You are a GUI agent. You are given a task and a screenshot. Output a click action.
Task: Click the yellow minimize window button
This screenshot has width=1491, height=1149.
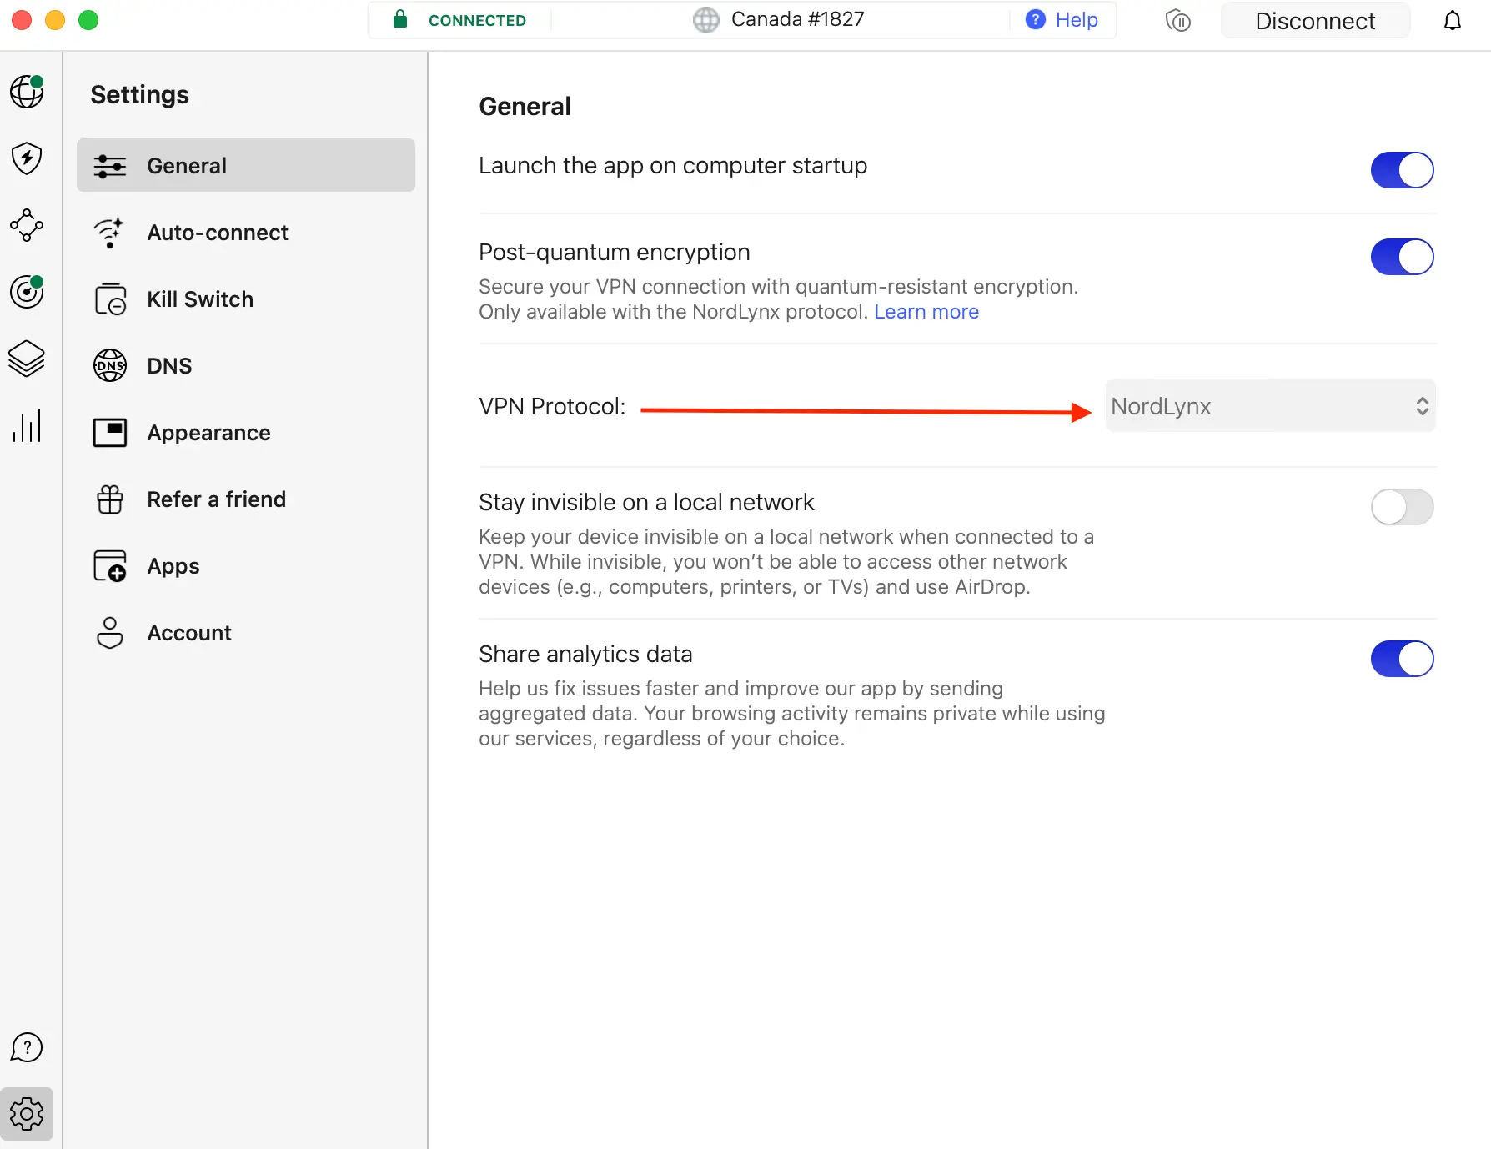55,20
